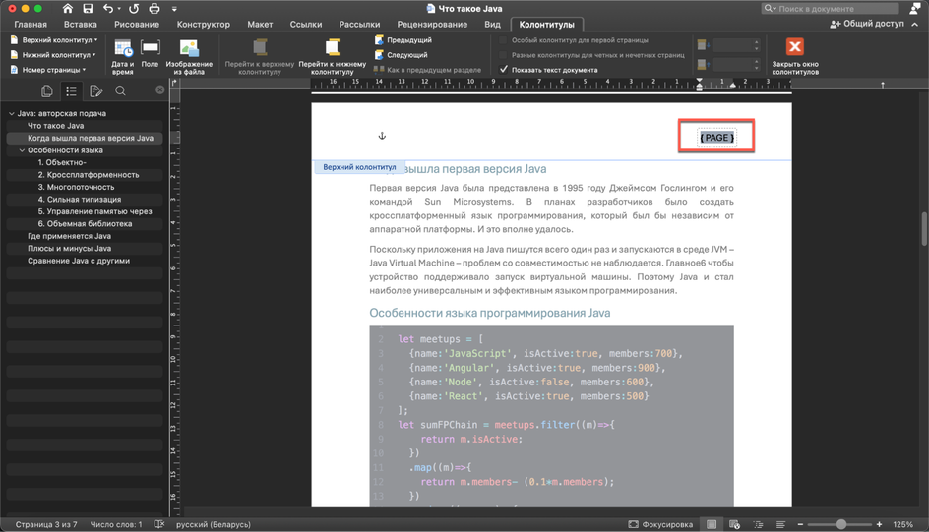The height and width of the screenshot is (532, 929).
Task: Select 'Плюсы и минусы Java' heading
Action: tap(69, 249)
